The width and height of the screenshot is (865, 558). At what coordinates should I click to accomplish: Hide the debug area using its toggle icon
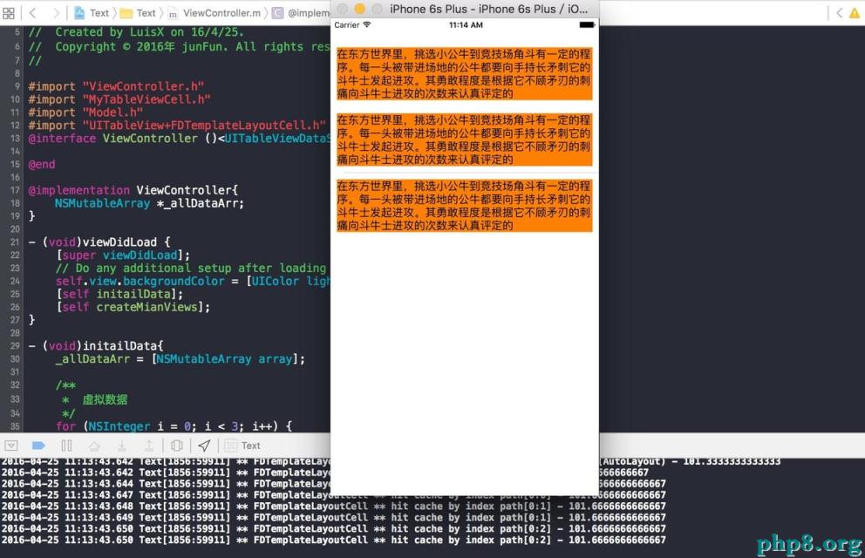(x=11, y=446)
